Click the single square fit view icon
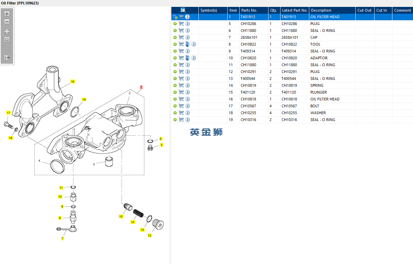This screenshot has width=413, height=264. (x=7, y=39)
